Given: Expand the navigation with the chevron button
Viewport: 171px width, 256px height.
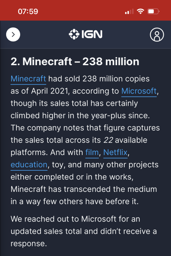Looking at the screenshot, I should (x=13, y=34).
